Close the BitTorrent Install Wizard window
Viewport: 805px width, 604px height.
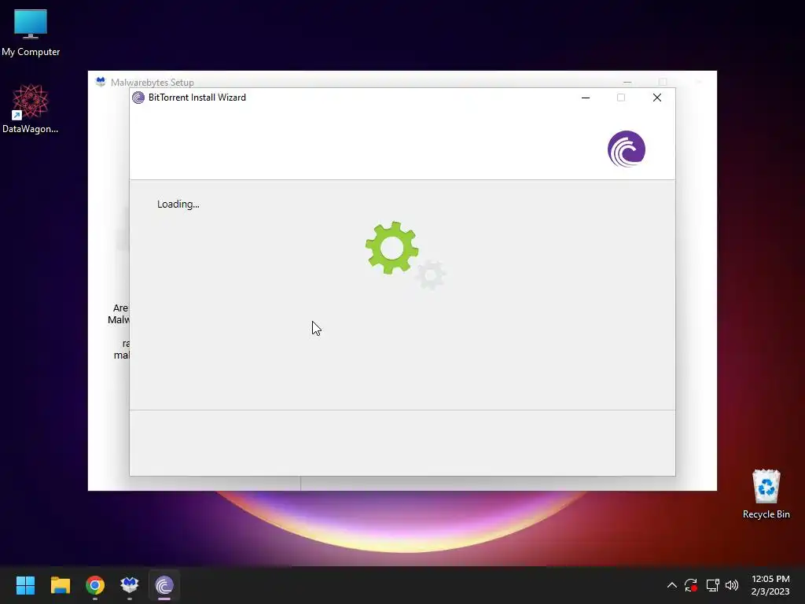(x=656, y=98)
